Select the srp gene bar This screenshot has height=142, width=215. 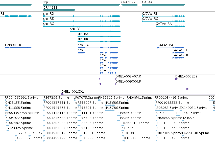(82, 5)
